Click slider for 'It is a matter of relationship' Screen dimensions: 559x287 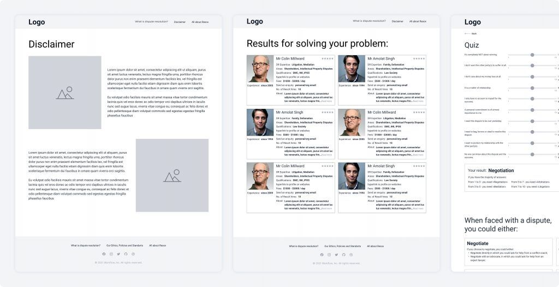532,88
